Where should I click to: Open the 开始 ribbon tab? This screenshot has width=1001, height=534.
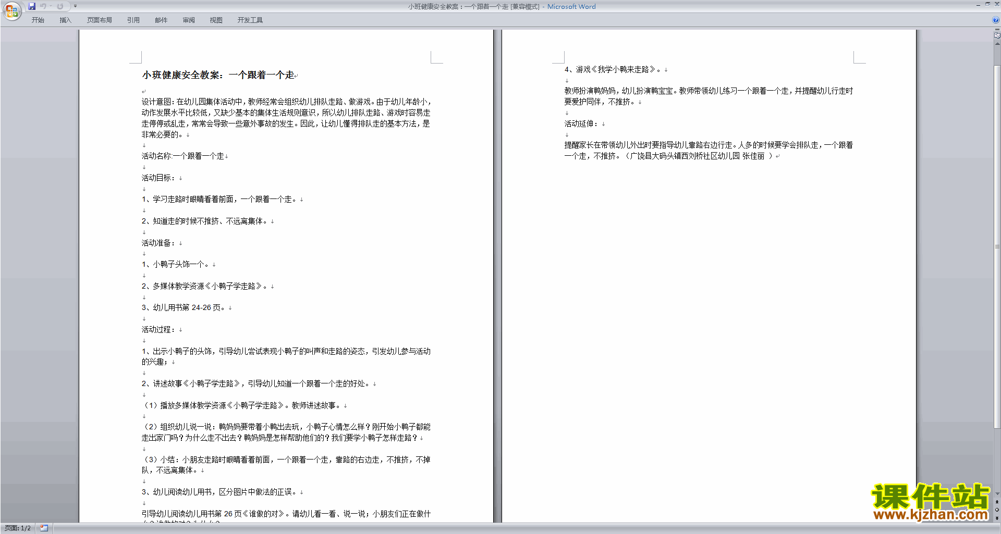(38, 20)
